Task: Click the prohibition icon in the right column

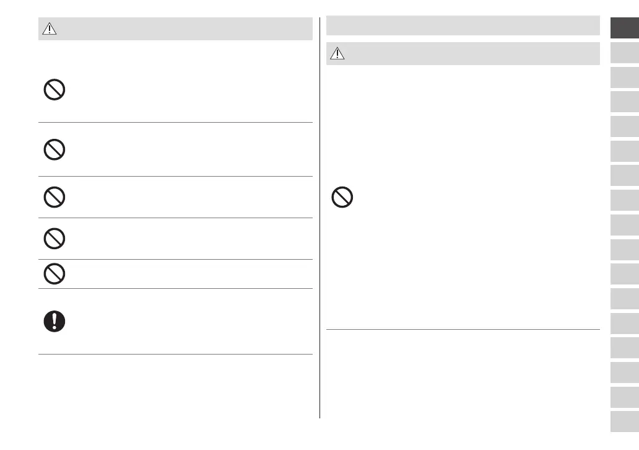Action: click(342, 197)
